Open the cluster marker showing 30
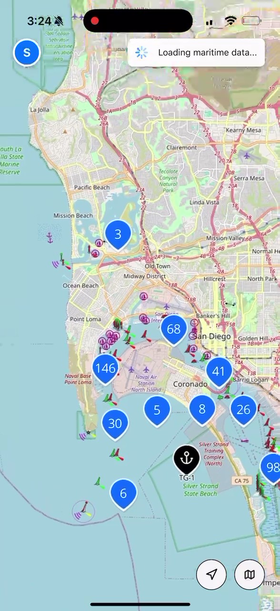280x611 pixels. click(115, 424)
